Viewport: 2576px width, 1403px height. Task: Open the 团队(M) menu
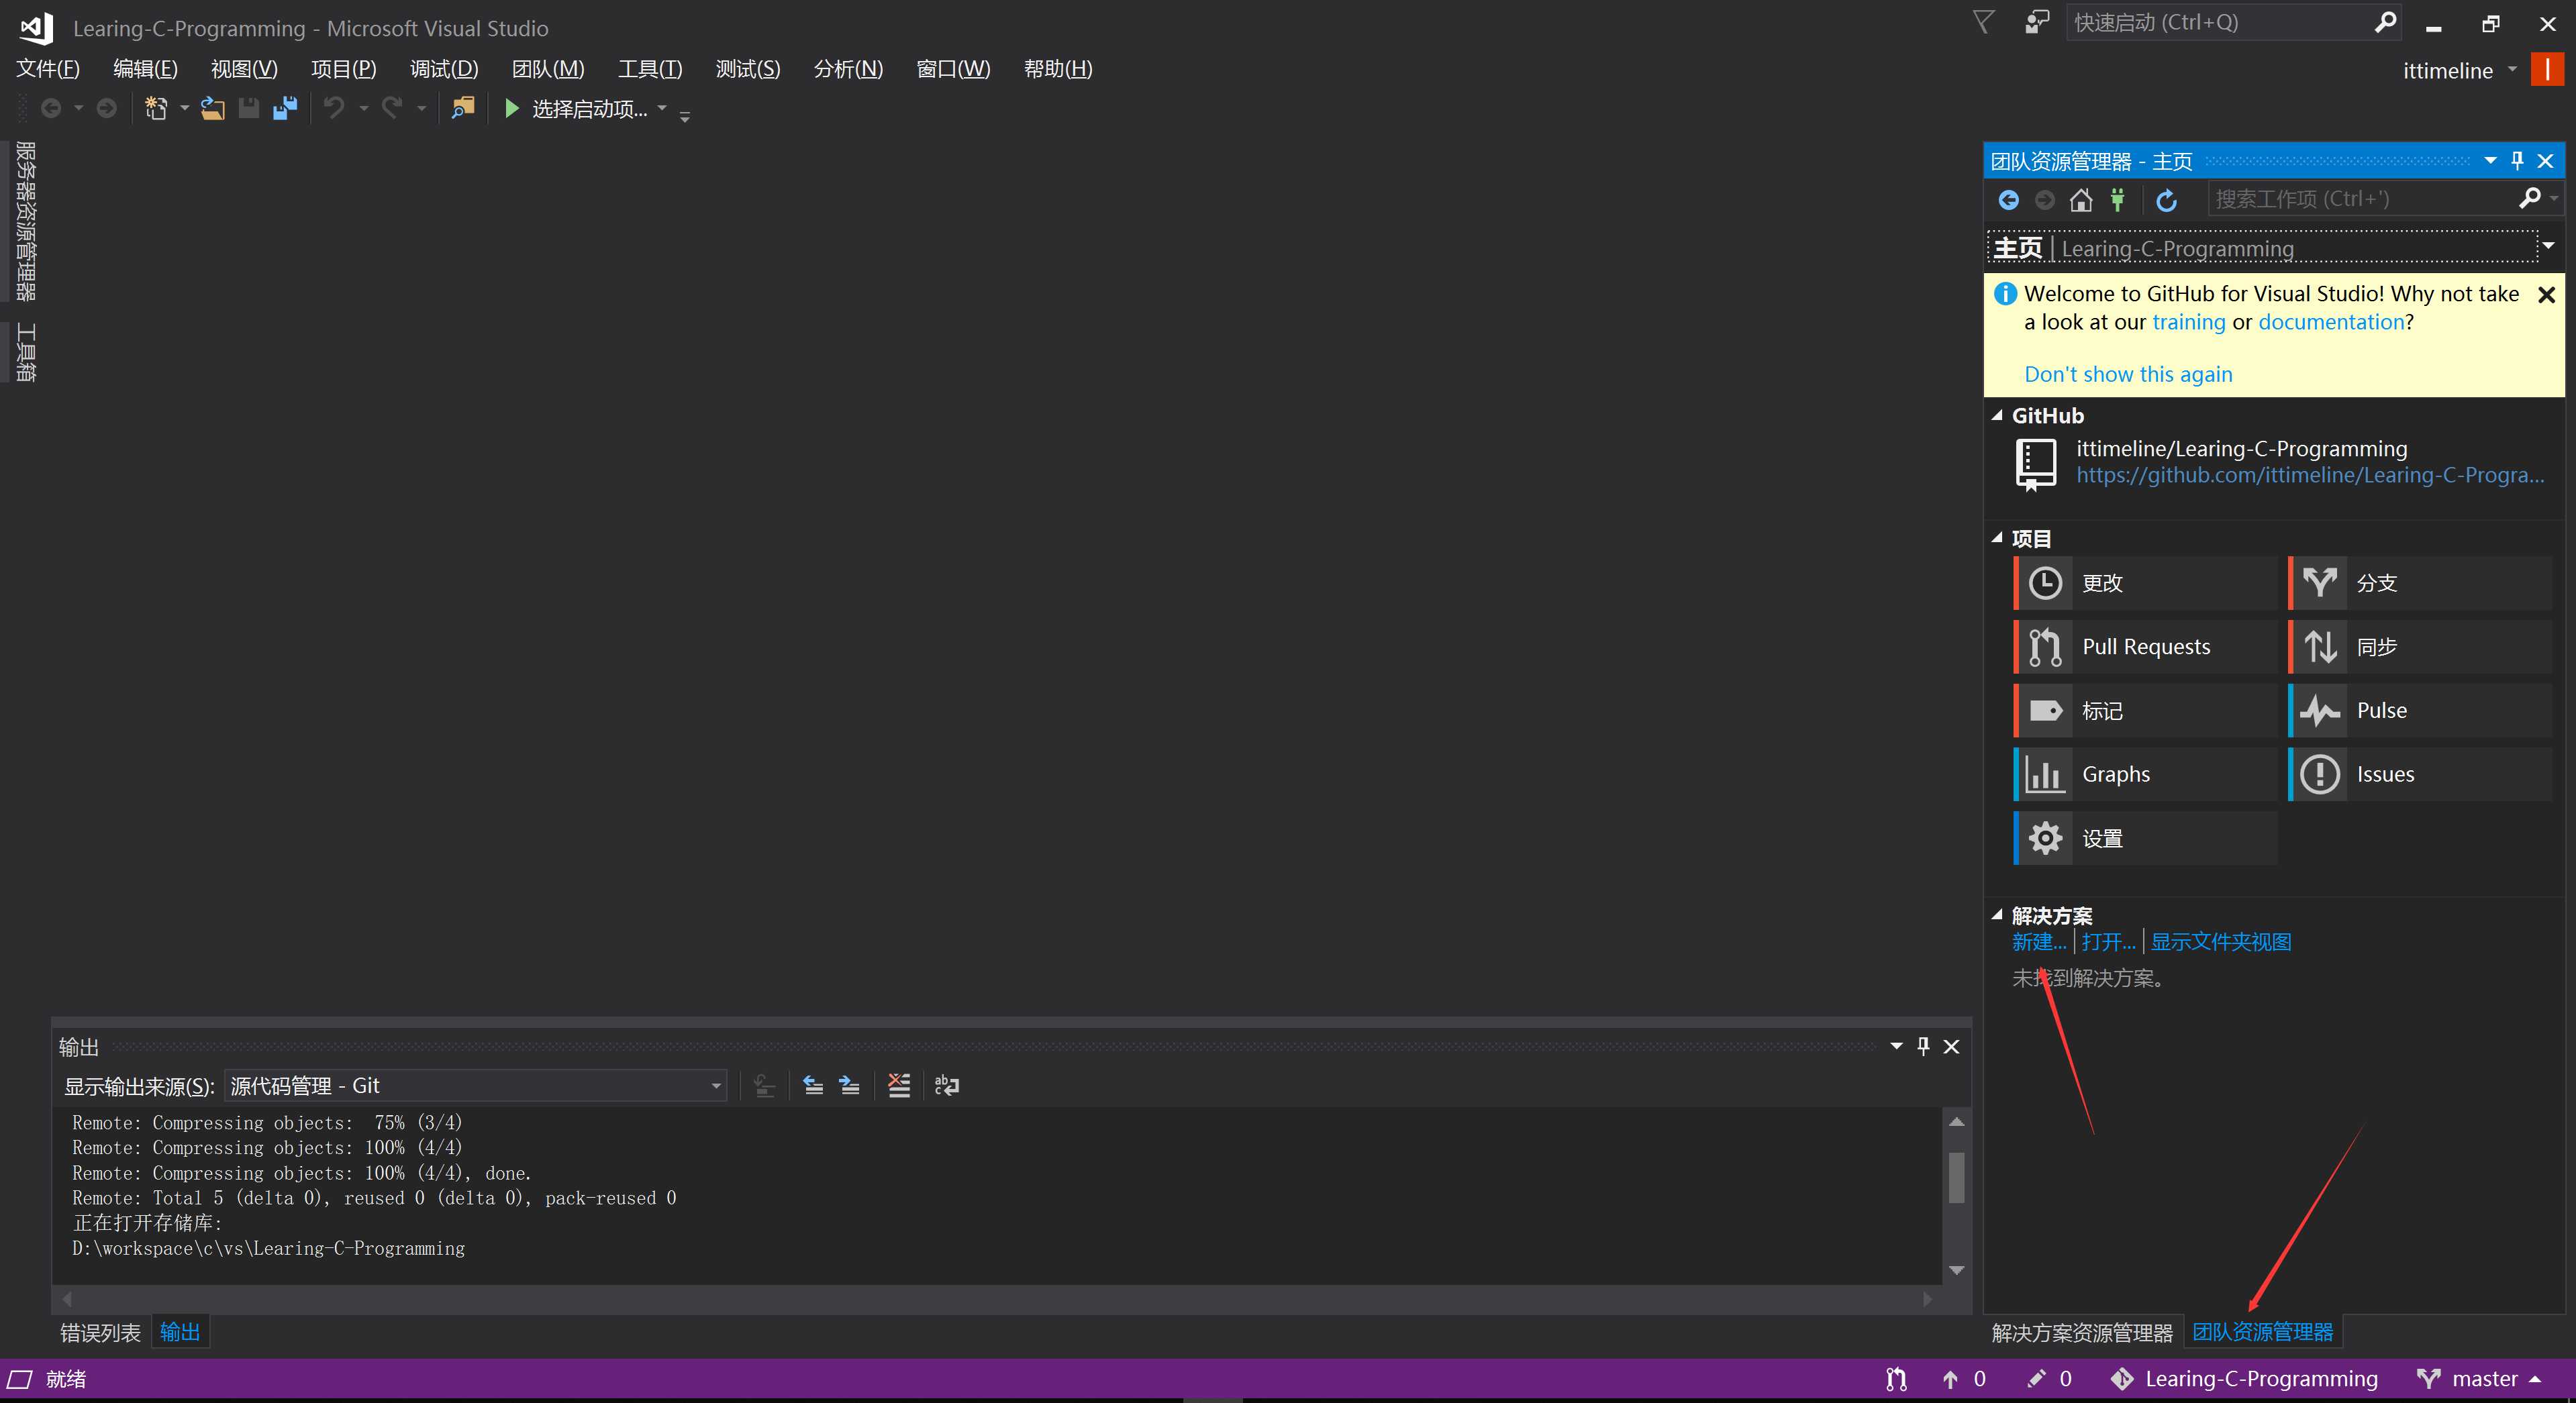tap(548, 69)
